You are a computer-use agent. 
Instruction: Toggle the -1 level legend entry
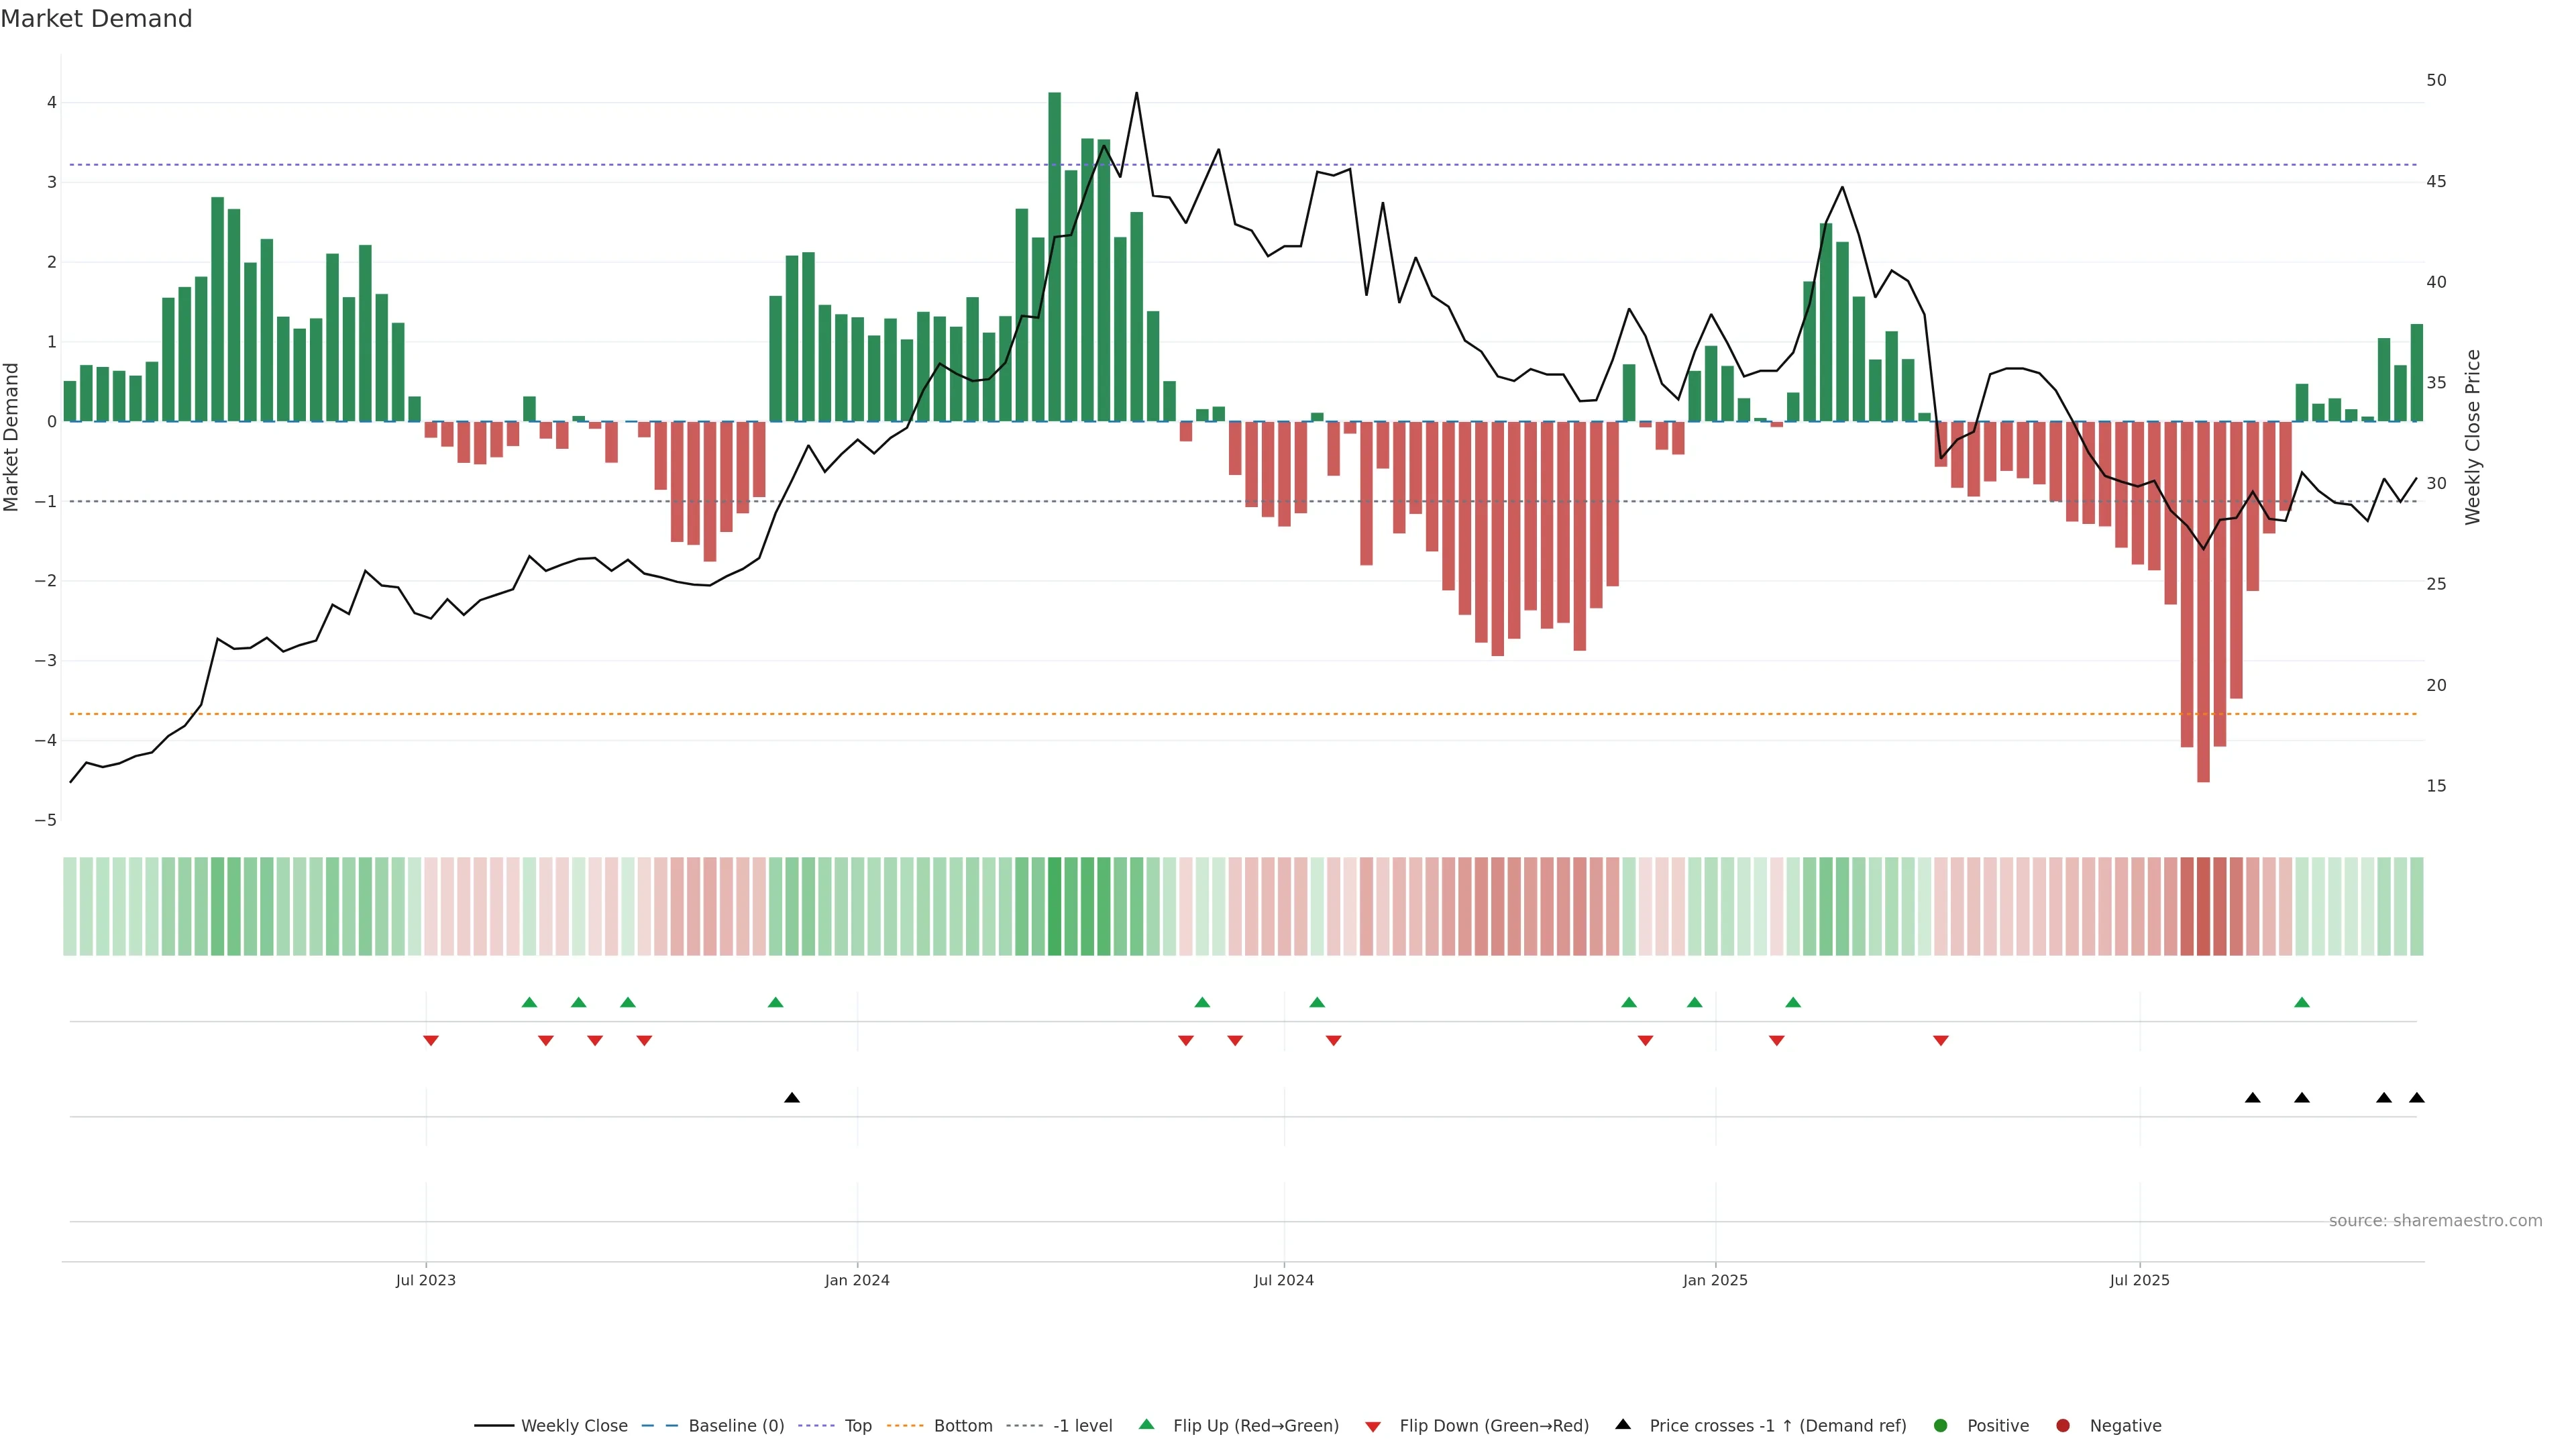[1082, 1426]
